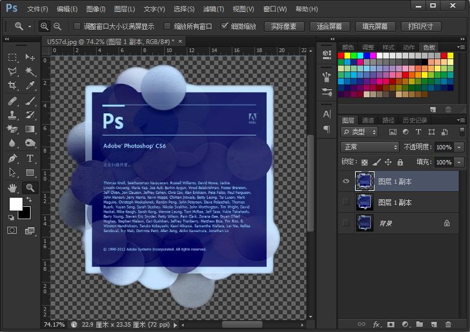Screen dimensions: 470x332
Task: Select the Crop tool
Action: click(x=11, y=86)
